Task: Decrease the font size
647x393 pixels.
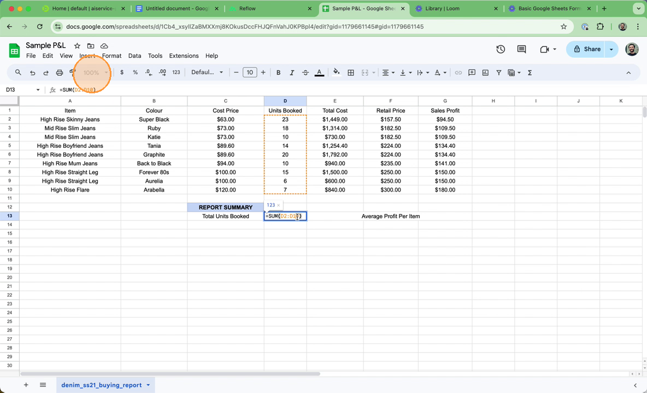Action: tap(236, 73)
